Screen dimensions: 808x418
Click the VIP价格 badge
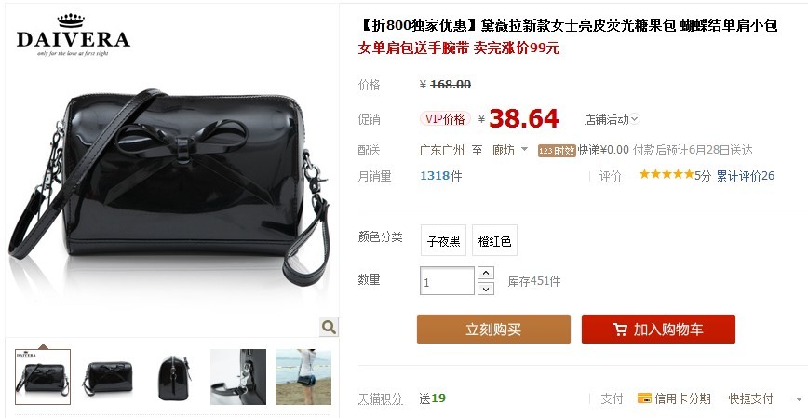click(445, 119)
